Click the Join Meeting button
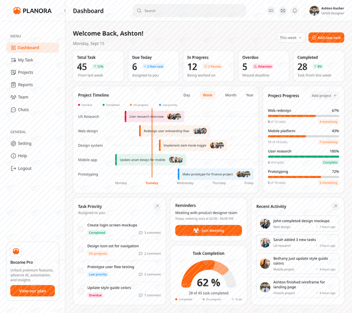Screen dimensions: 352x313 click(x=209, y=230)
